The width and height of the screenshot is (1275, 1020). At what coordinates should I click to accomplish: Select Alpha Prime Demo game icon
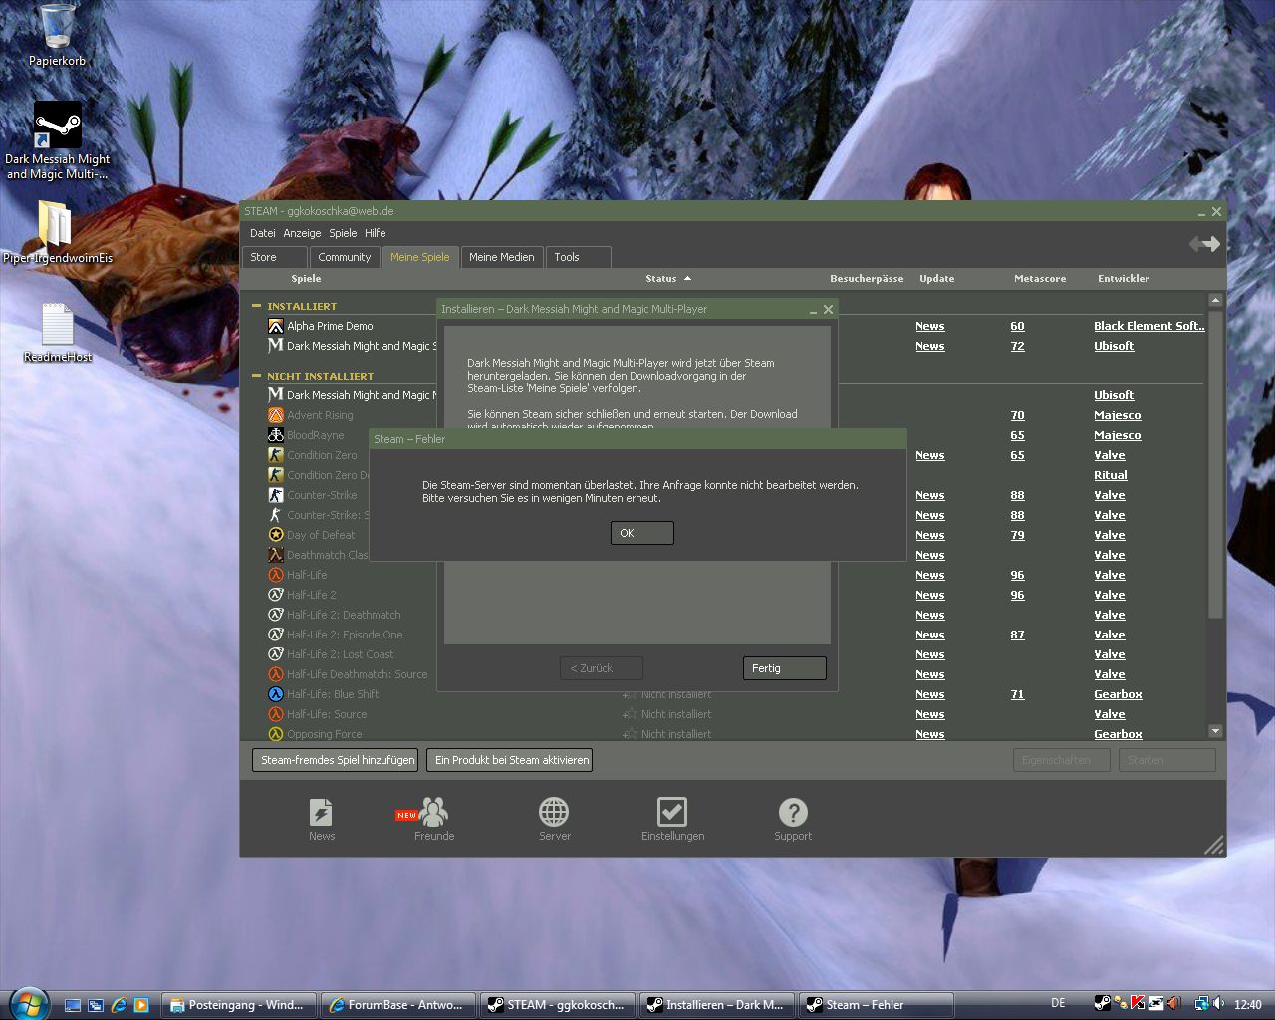[x=276, y=326]
